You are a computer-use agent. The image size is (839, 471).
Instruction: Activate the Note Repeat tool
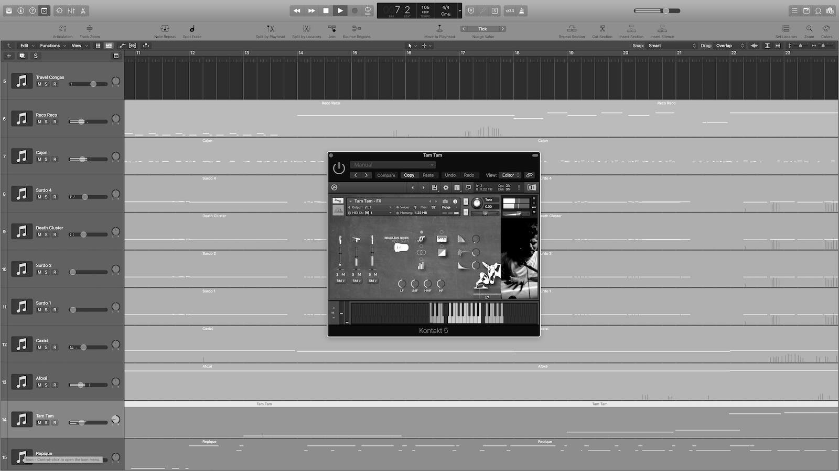[165, 29]
